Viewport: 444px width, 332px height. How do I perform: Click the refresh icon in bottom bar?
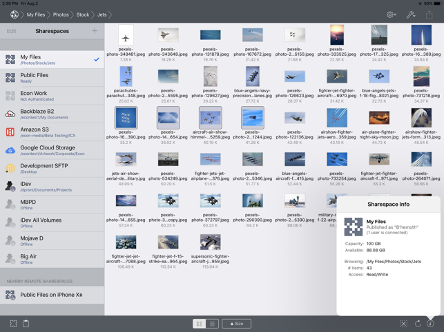tap(417, 323)
